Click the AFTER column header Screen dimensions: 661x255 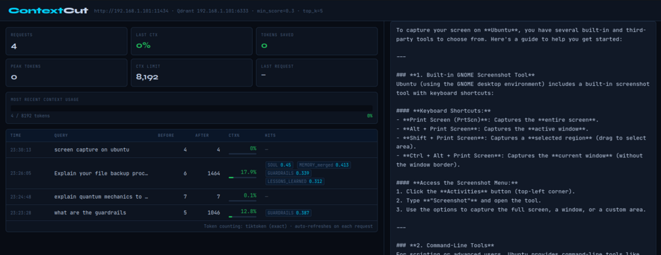(x=202, y=136)
